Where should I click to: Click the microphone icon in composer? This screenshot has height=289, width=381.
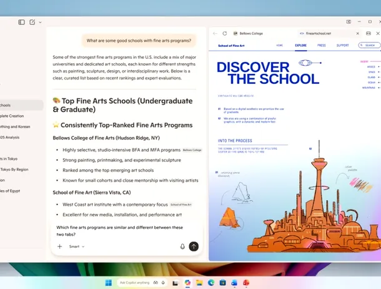coord(182,246)
